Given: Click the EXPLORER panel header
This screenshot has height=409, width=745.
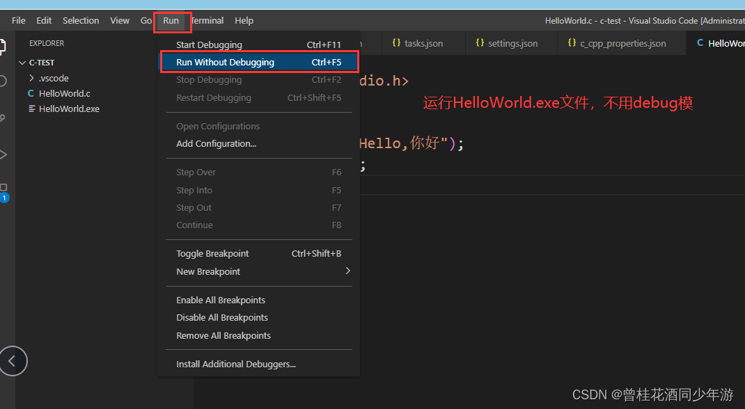Looking at the screenshot, I should point(47,43).
